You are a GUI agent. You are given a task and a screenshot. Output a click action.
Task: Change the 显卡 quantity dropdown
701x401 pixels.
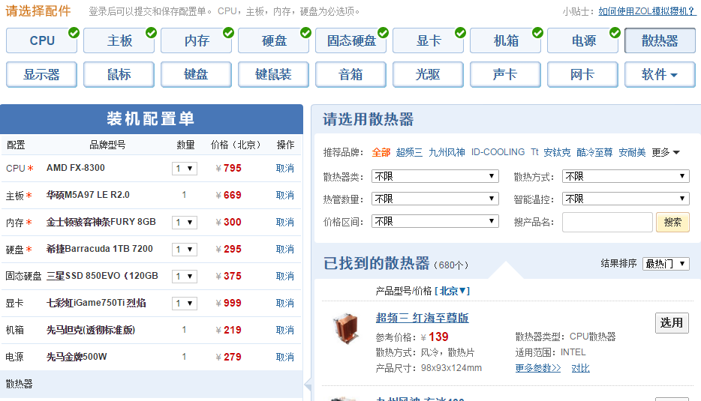185,304
